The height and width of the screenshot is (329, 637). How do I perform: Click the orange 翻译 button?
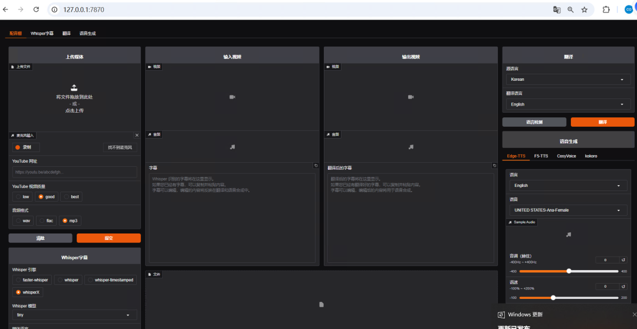pos(602,122)
